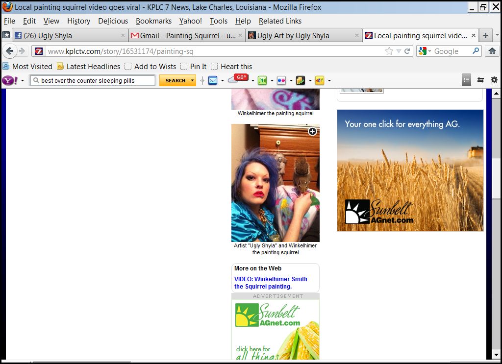Expand the Yahoo search button dropdown arrow

(192, 80)
